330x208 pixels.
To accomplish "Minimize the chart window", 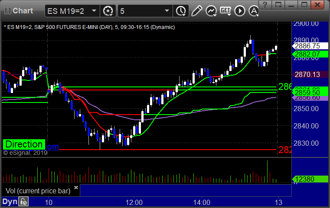I will [x=291, y=5].
